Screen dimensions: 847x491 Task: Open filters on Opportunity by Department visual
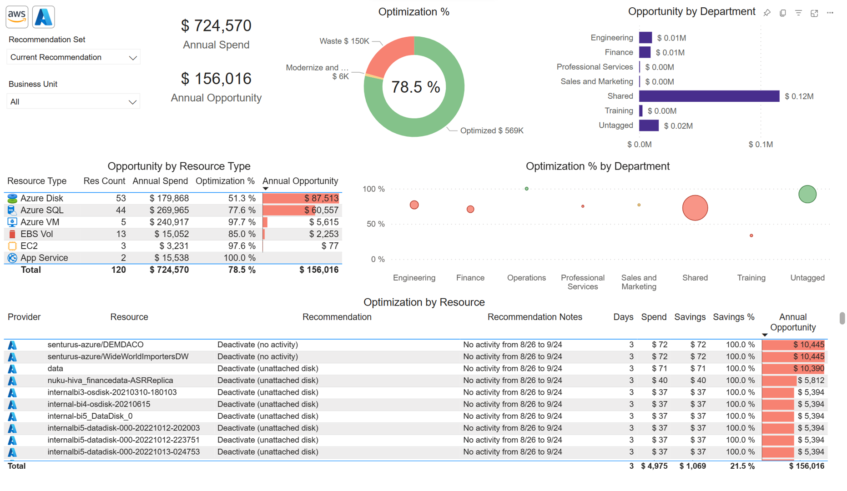(798, 13)
